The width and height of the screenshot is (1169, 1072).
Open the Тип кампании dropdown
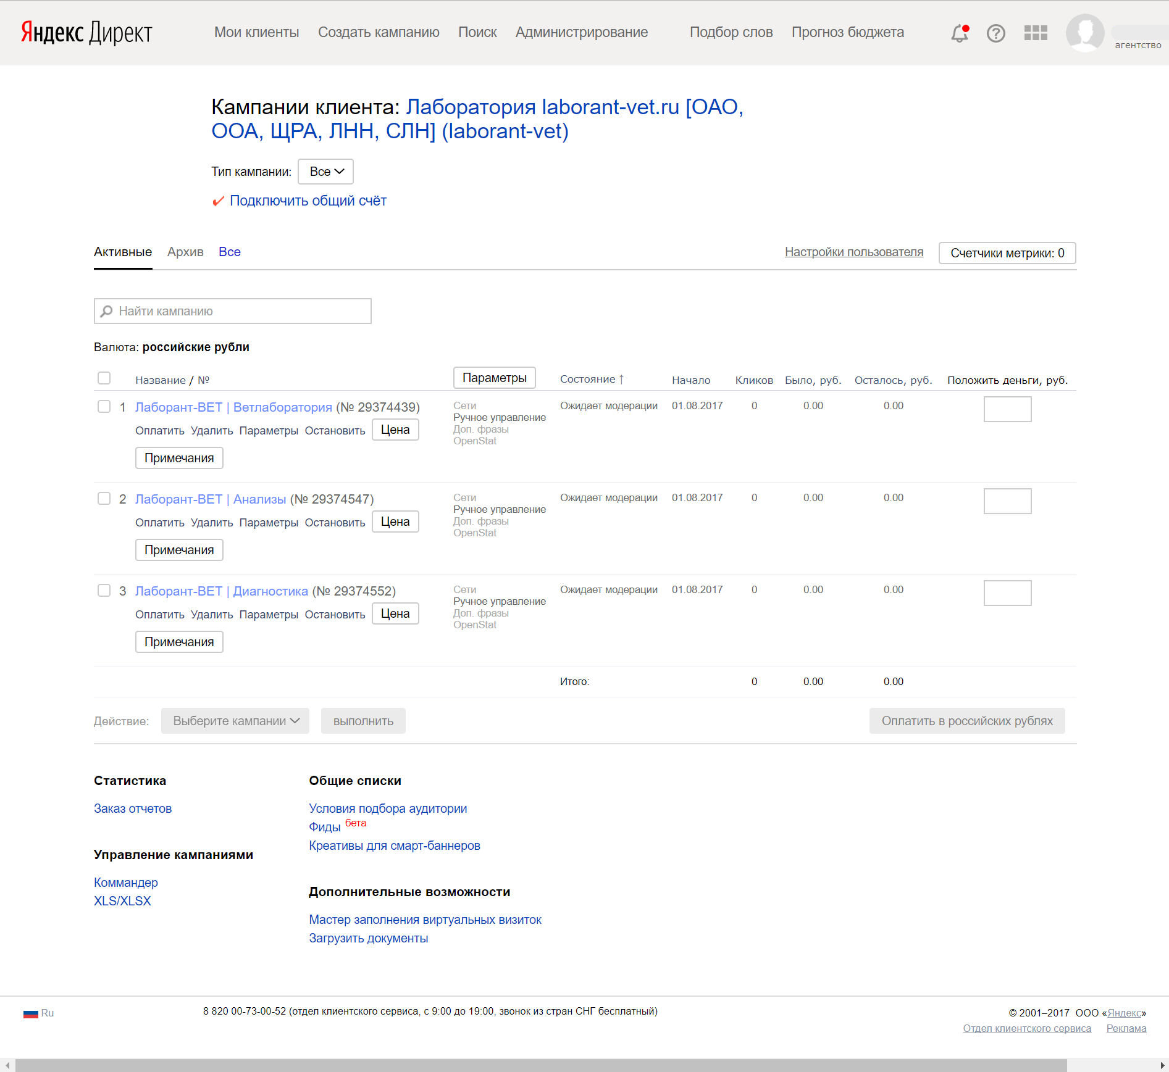point(325,172)
